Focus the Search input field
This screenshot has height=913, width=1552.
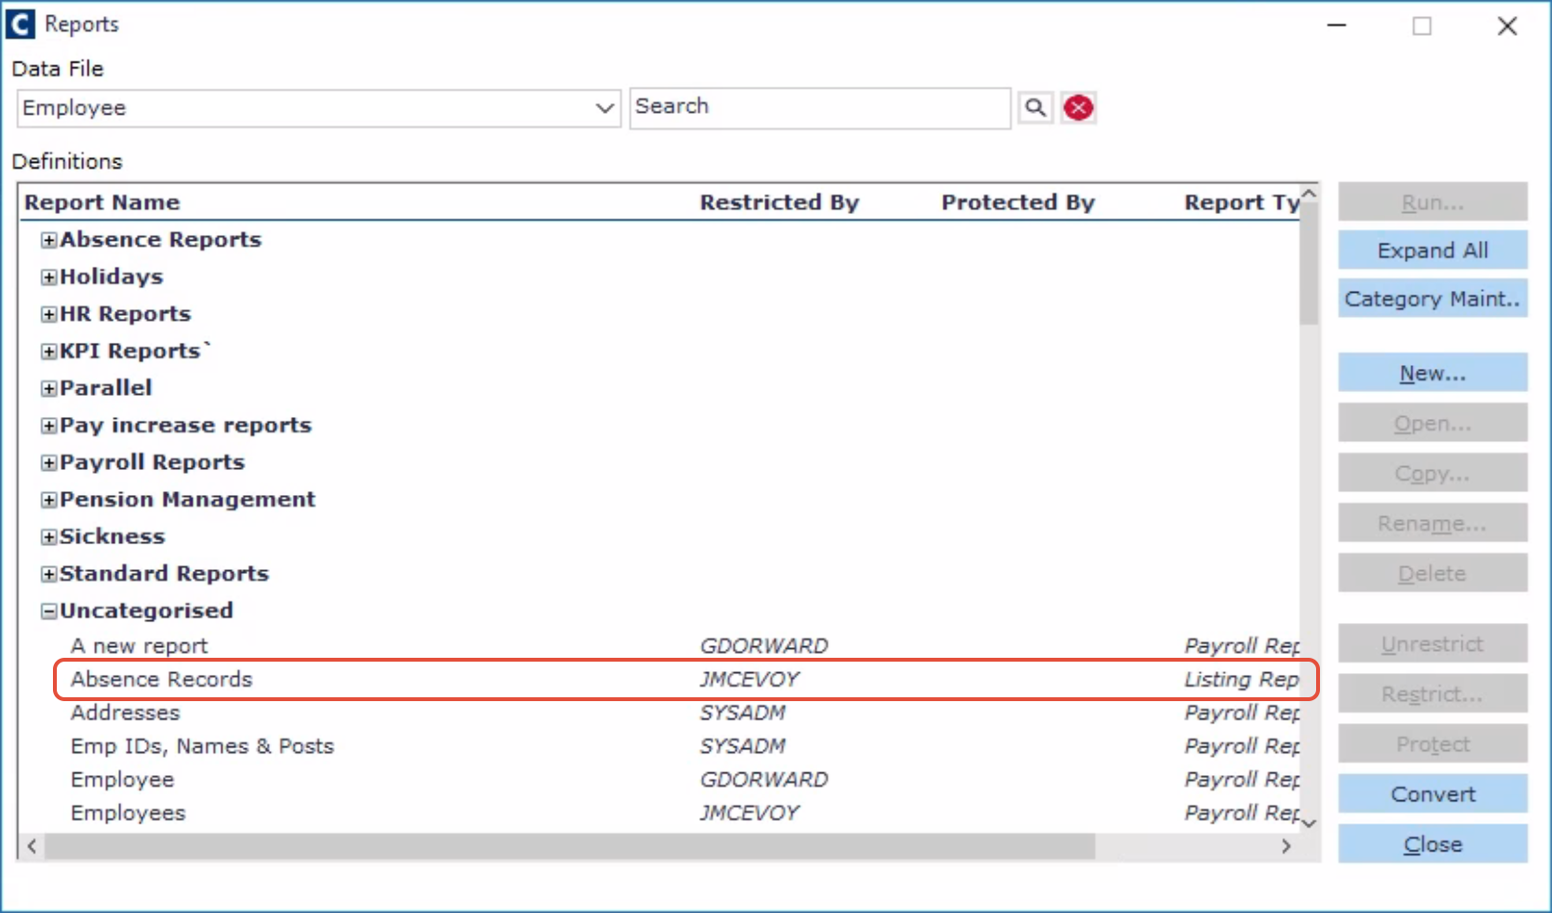click(x=820, y=108)
